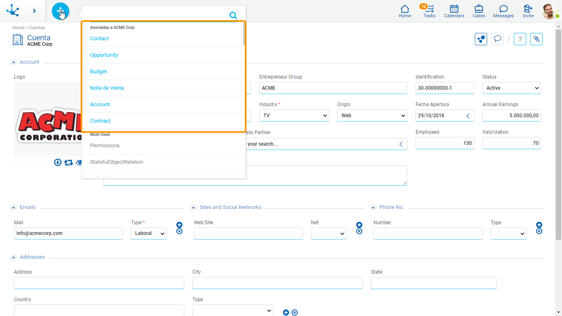The image size is (562, 316).
Task: Select Nota de Venta from the create menu
Action: click(107, 88)
